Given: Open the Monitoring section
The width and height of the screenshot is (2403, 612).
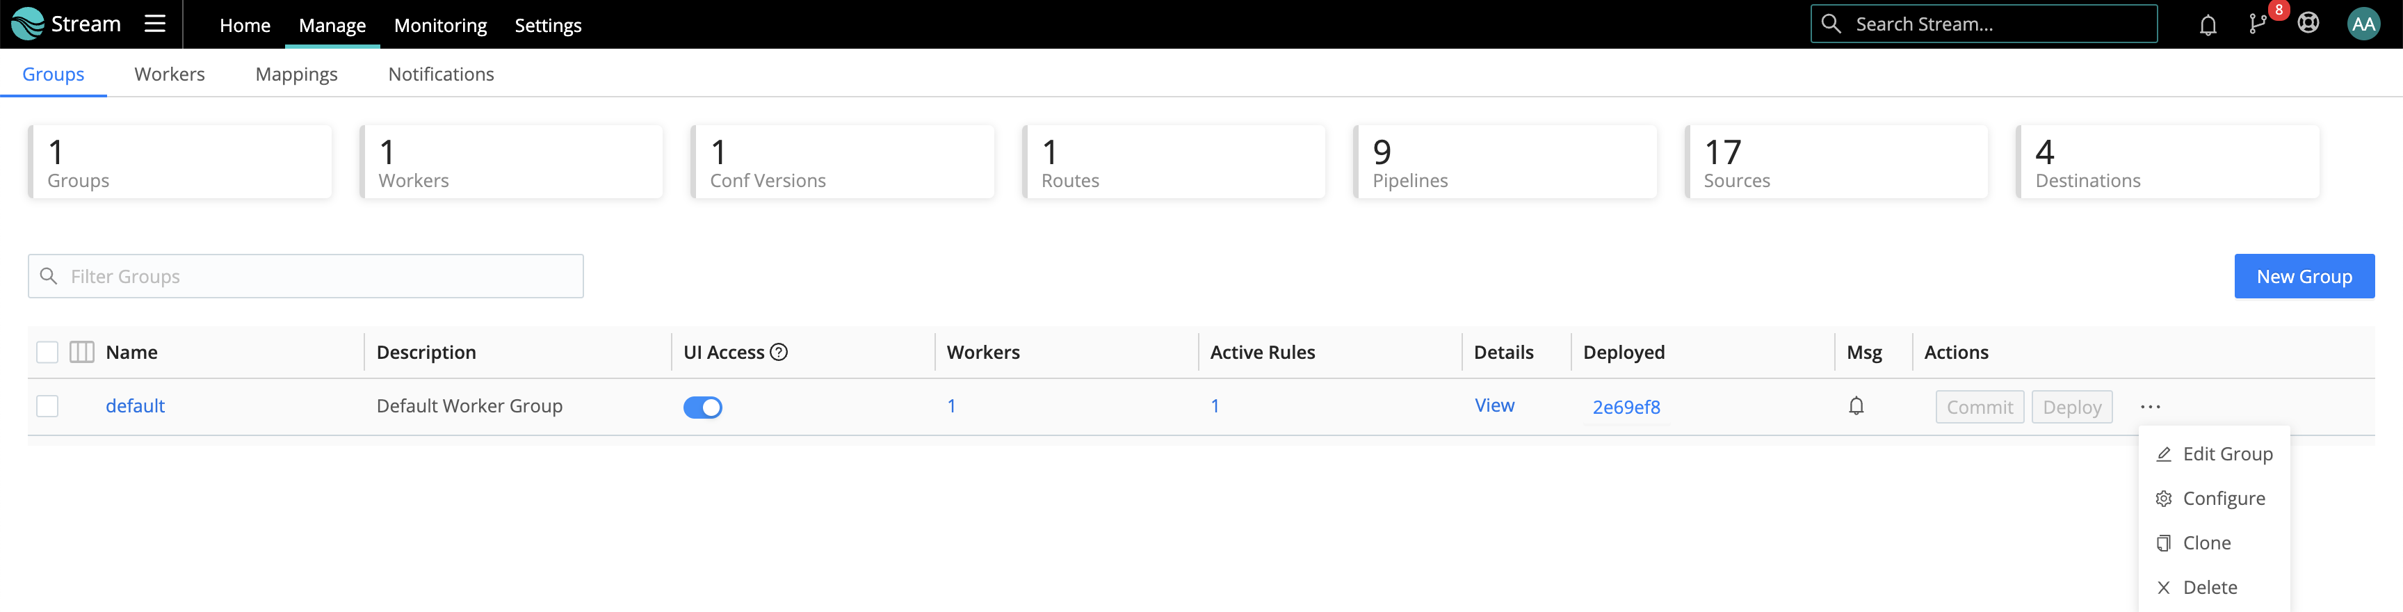Looking at the screenshot, I should [x=440, y=25].
